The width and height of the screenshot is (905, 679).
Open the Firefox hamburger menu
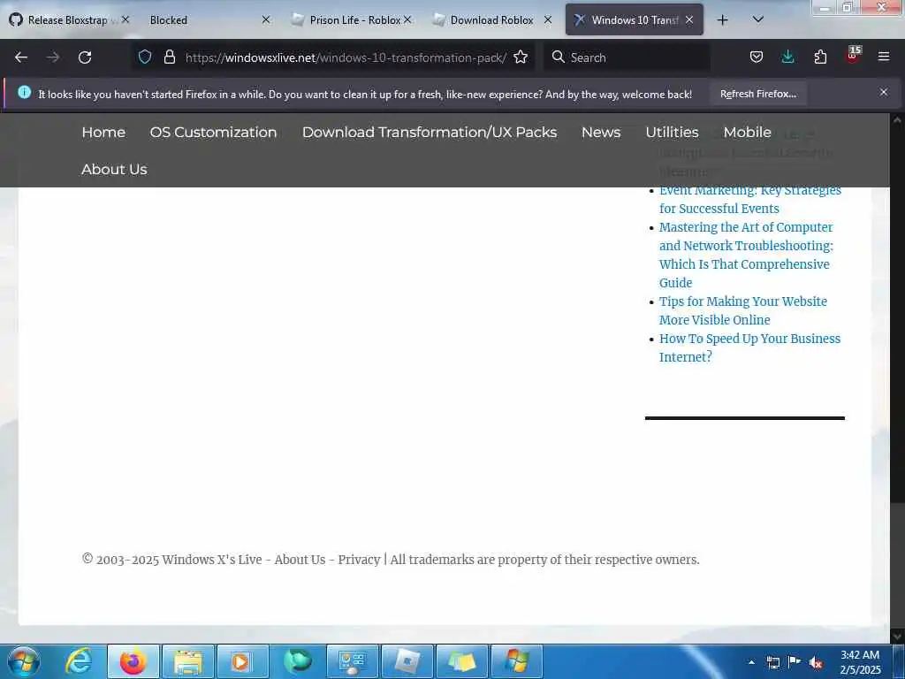[884, 57]
